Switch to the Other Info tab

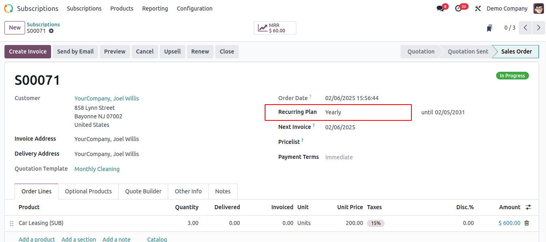coord(188,191)
